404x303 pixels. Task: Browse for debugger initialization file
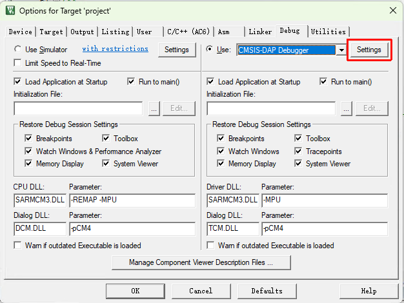pyautogui.click(x=347, y=108)
